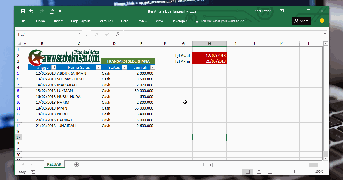Click the Insert Function fx icon

[117, 34]
